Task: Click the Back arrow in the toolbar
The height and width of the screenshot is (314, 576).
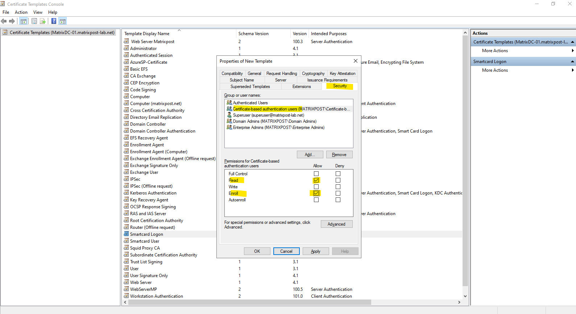Action: (4, 21)
